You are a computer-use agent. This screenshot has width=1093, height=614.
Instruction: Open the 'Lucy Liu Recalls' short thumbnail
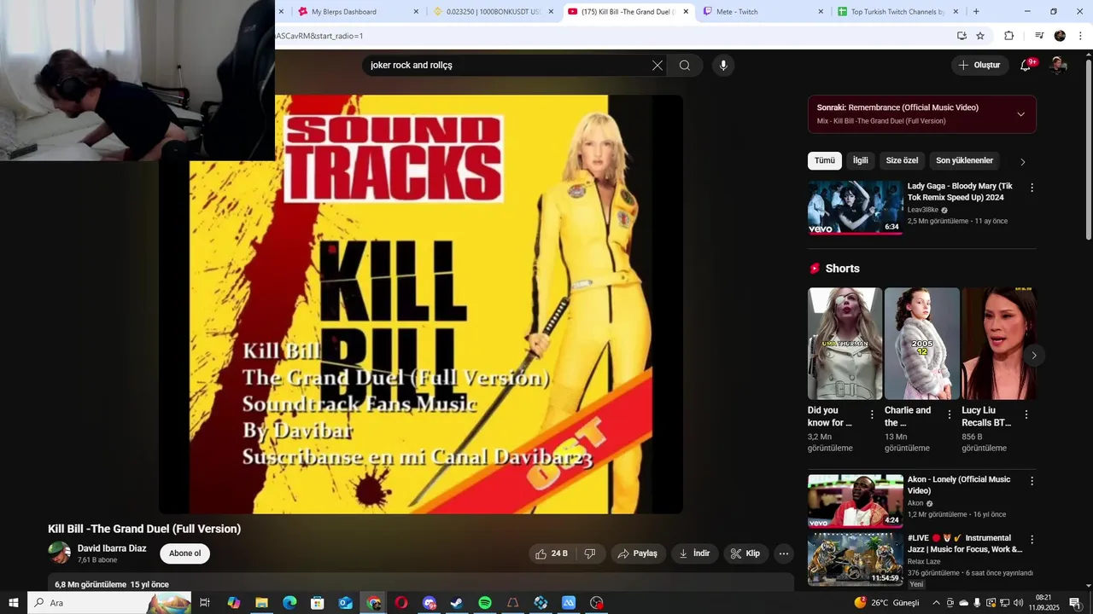pos(999,344)
